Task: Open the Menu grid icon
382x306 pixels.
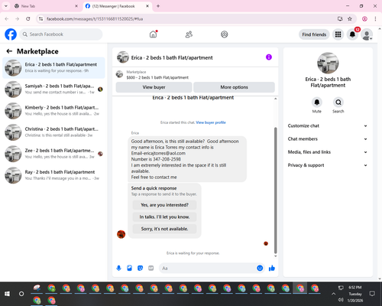Action: click(x=338, y=34)
